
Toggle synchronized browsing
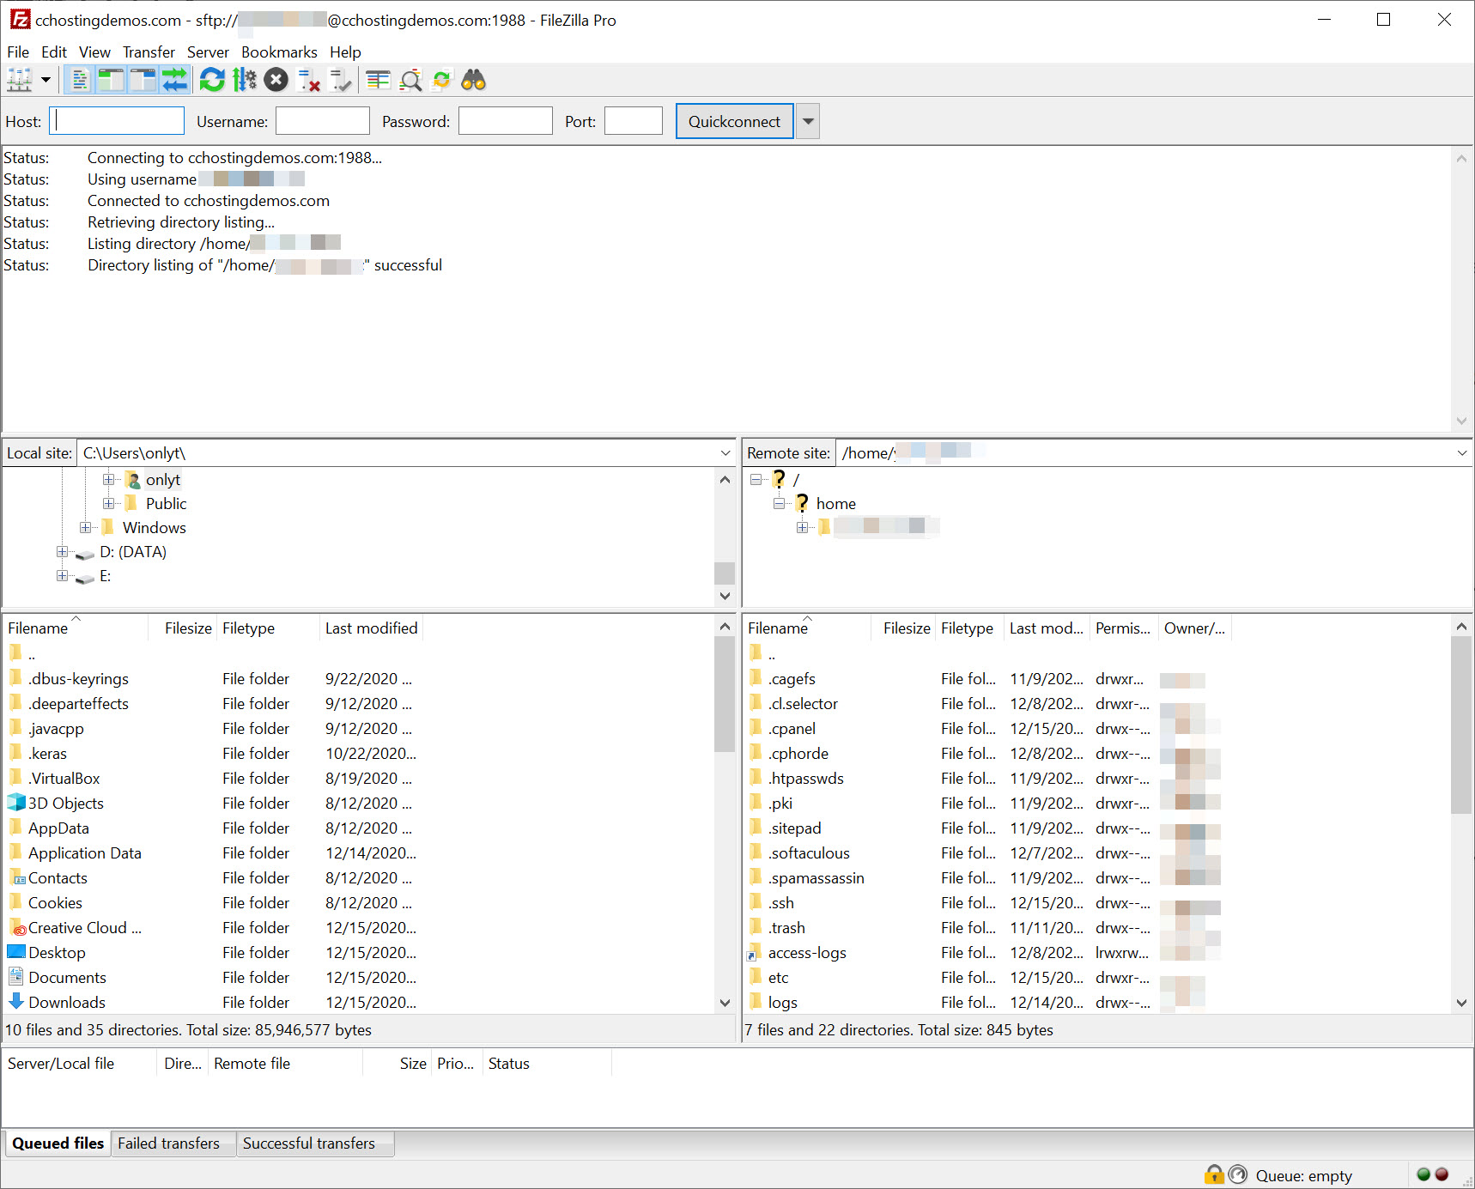442,79
